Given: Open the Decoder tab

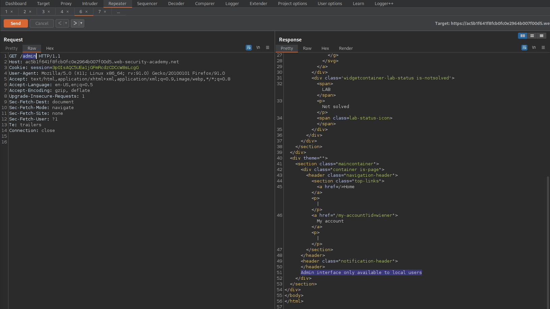Looking at the screenshot, I should coord(176,4).
